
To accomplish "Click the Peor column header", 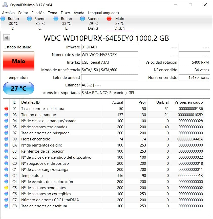I will coord(136,102).
